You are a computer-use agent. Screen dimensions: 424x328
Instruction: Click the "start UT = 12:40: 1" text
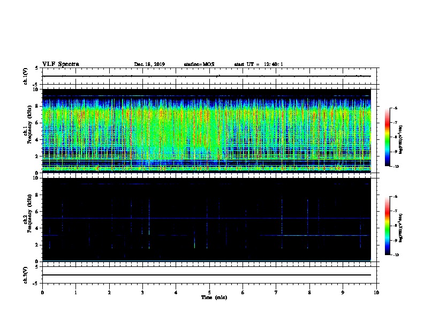[x=259, y=64]
